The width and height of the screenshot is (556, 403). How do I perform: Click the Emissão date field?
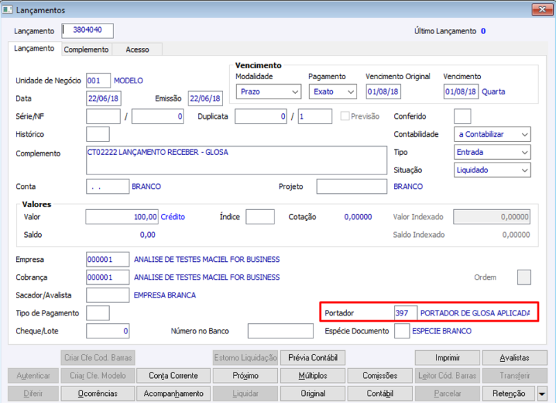(x=205, y=99)
